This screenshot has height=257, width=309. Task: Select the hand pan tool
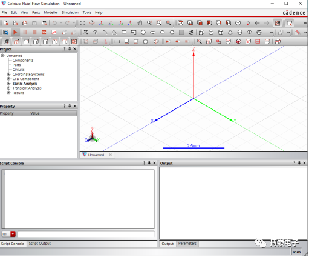140,23
